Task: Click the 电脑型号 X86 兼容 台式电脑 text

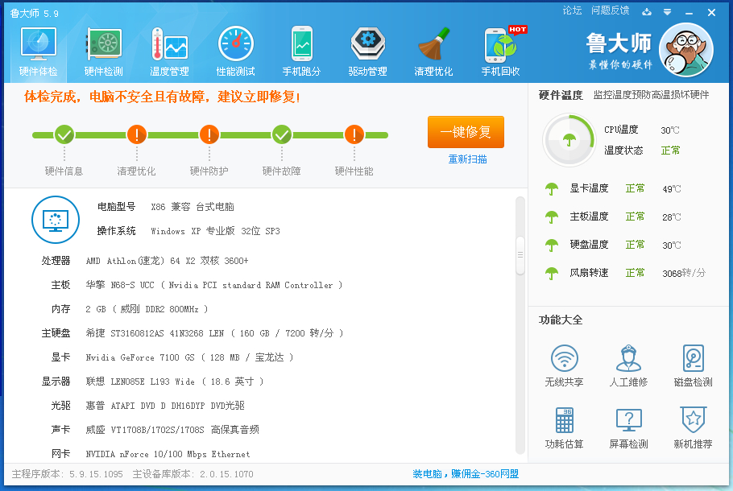Action: click(x=193, y=207)
